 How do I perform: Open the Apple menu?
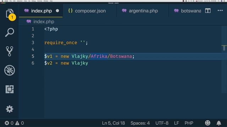[2, 1]
